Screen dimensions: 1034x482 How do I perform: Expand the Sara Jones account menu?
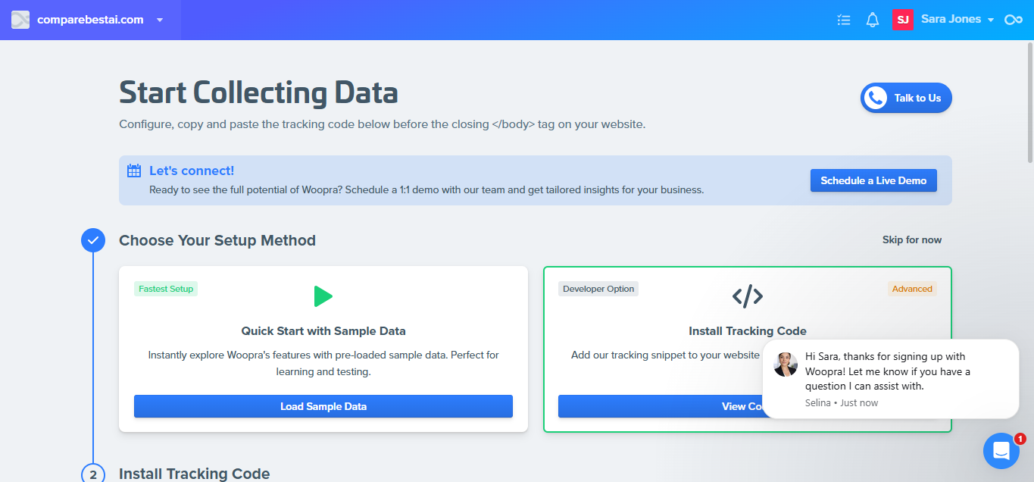(957, 20)
